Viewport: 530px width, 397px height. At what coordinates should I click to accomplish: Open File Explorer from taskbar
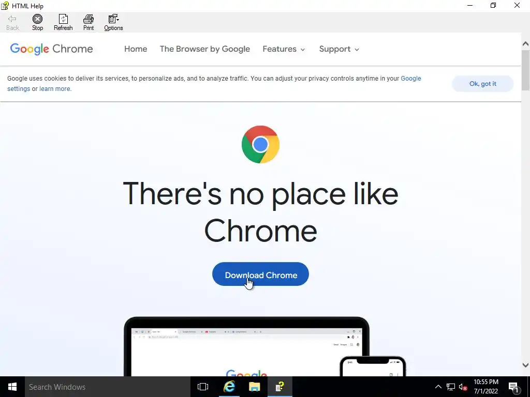[x=255, y=387]
